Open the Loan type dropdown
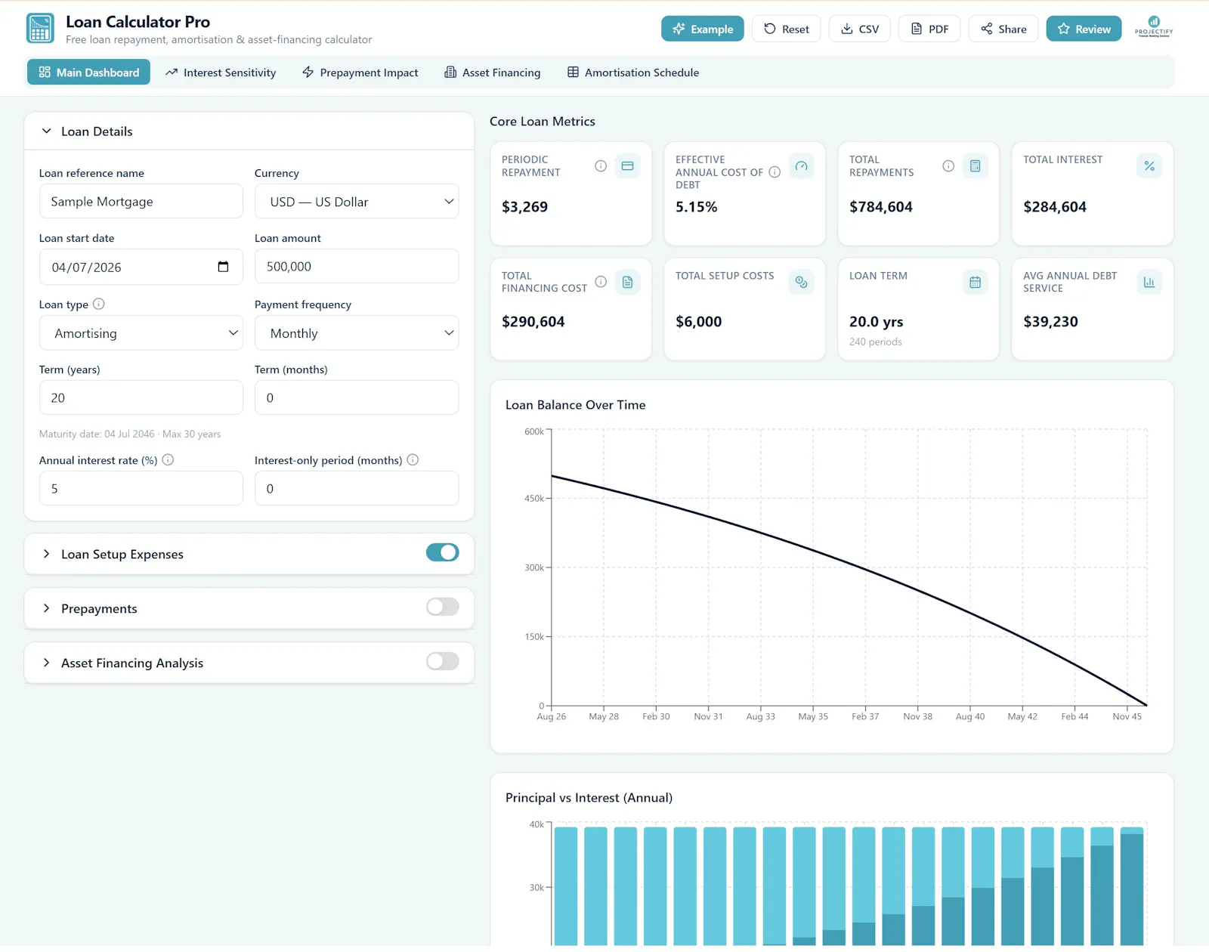The image size is (1209, 952). [141, 333]
